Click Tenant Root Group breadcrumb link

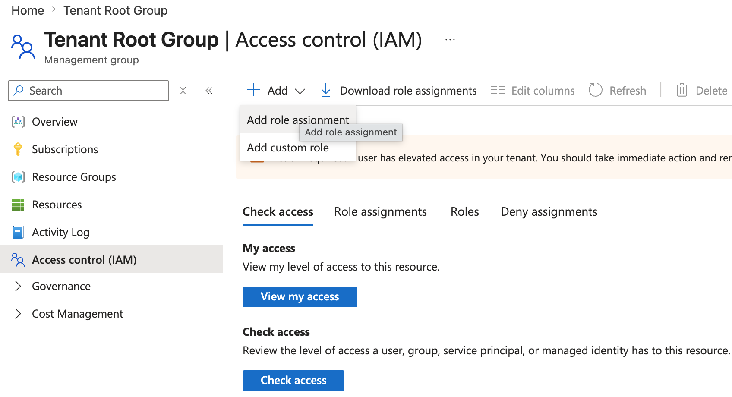pos(116,10)
